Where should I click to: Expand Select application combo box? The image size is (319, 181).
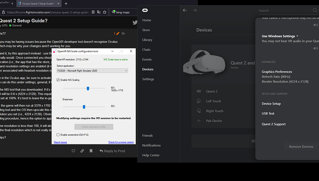point(92,71)
